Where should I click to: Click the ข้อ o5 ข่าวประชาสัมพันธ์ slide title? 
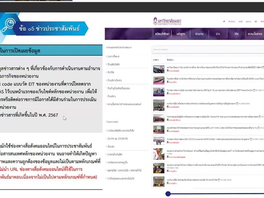pos(49,28)
